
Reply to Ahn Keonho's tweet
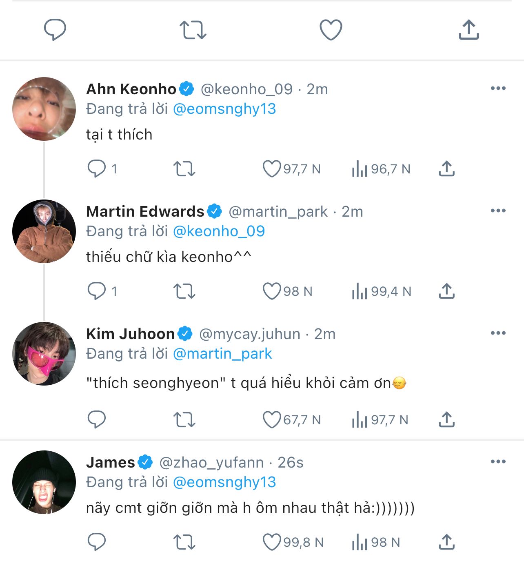coord(97,169)
